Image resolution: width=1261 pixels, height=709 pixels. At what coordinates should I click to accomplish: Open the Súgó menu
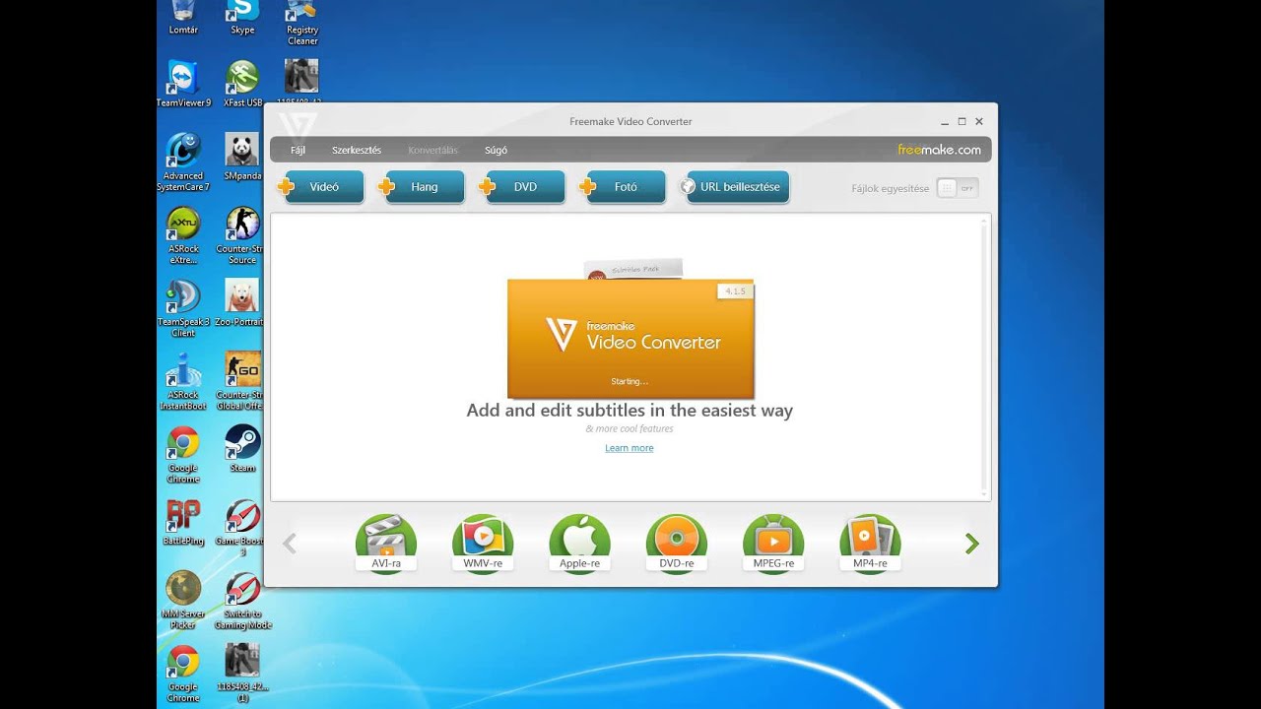pyautogui.click(x=497, y=151)
